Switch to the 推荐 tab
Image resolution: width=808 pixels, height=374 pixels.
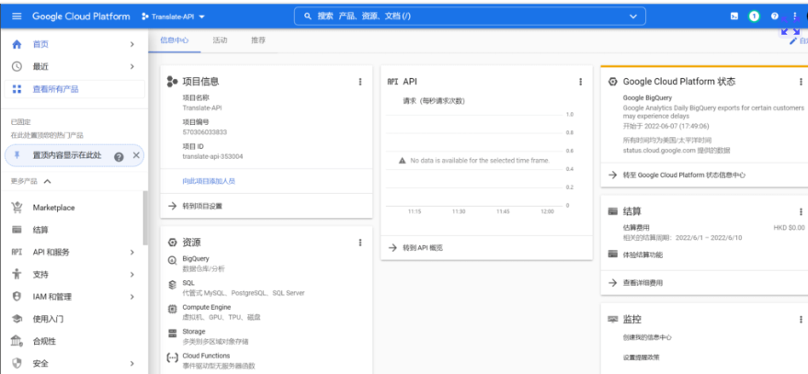click(258, 40)
